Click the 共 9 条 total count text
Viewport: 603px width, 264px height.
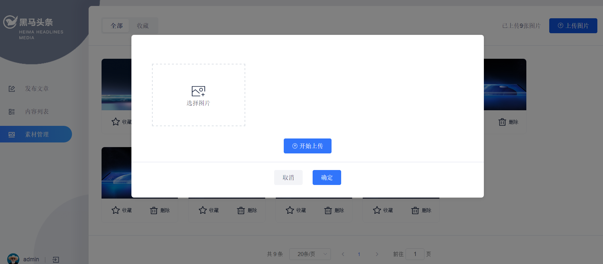click(275, 254)
